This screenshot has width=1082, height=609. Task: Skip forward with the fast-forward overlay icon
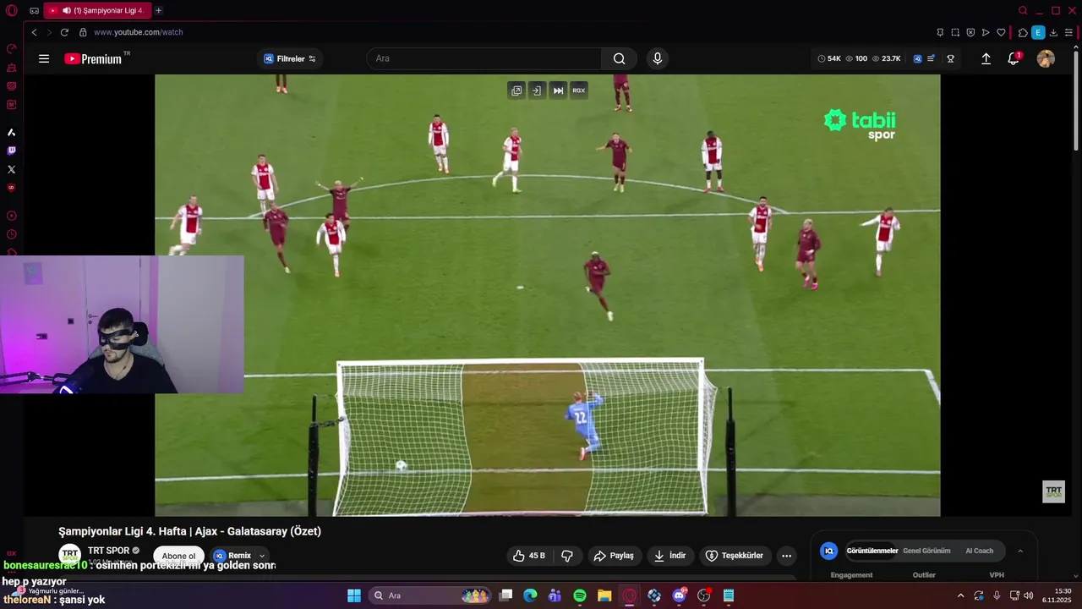pyautogui.click(x=558, y=91)
